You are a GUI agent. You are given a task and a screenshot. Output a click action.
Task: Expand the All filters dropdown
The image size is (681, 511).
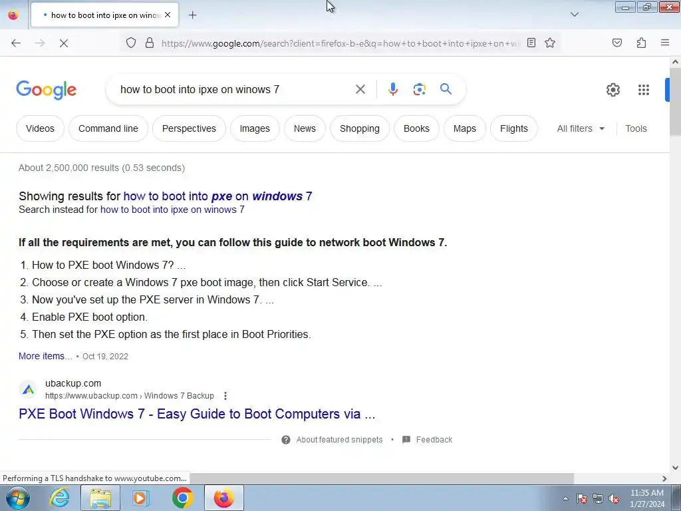pyautogui.click(x=581, y=128)
